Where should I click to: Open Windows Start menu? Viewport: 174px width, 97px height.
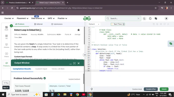pos(3,94)
